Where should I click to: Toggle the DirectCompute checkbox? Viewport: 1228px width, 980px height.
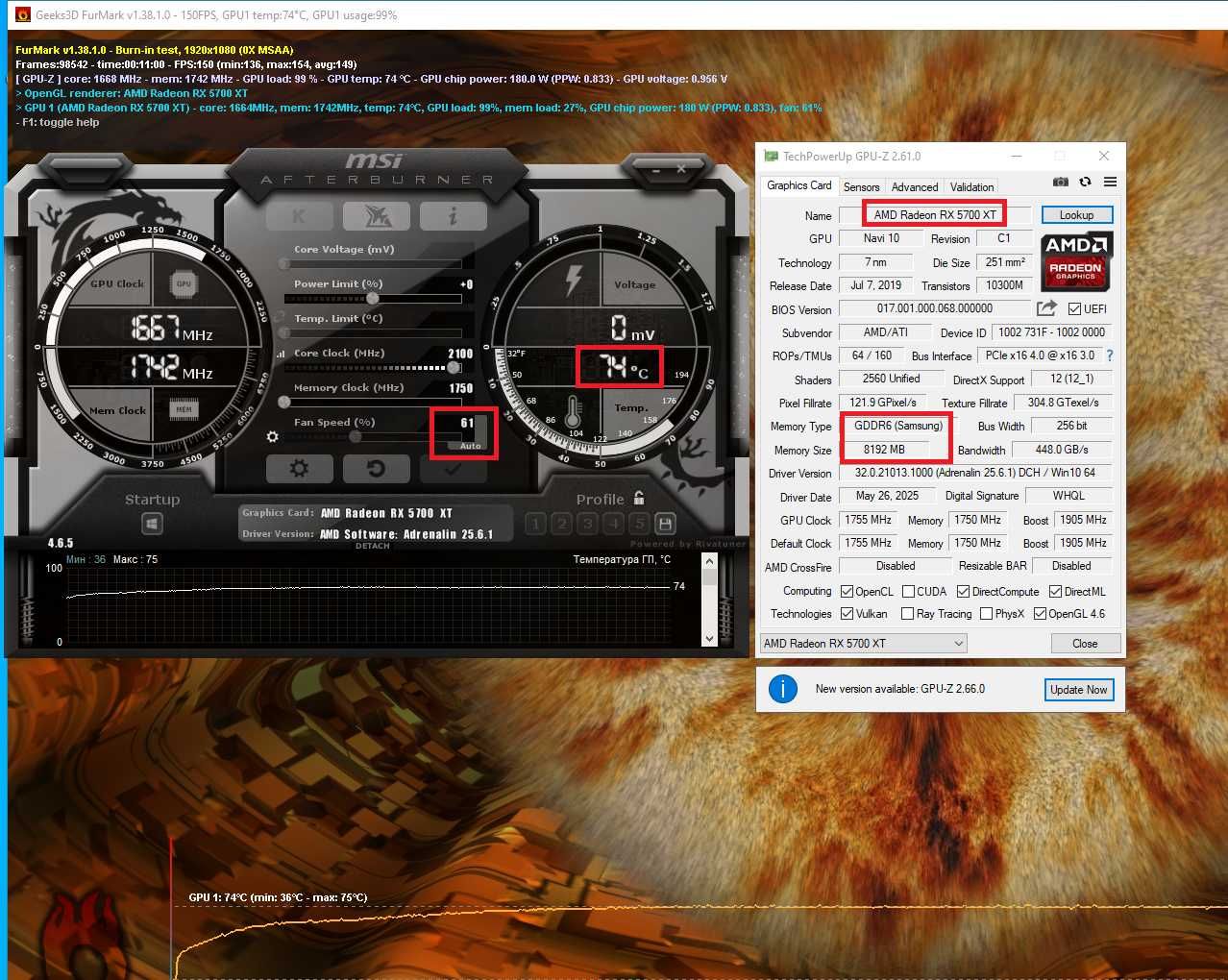(x=963, y=592)
